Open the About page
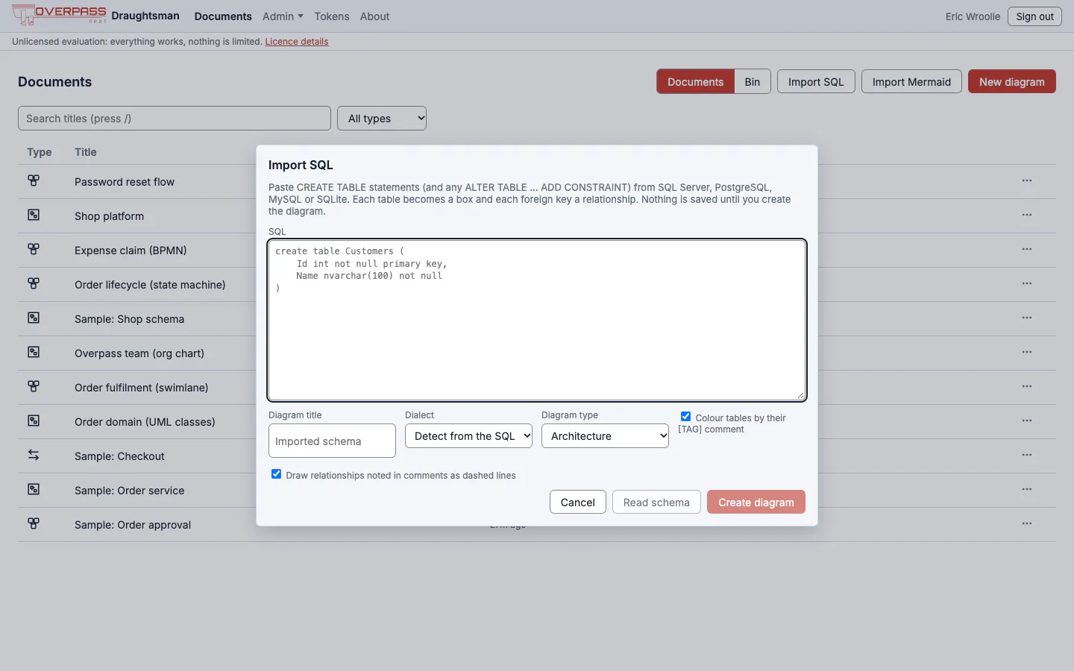The image size is (1074, 671). (374, 16)
